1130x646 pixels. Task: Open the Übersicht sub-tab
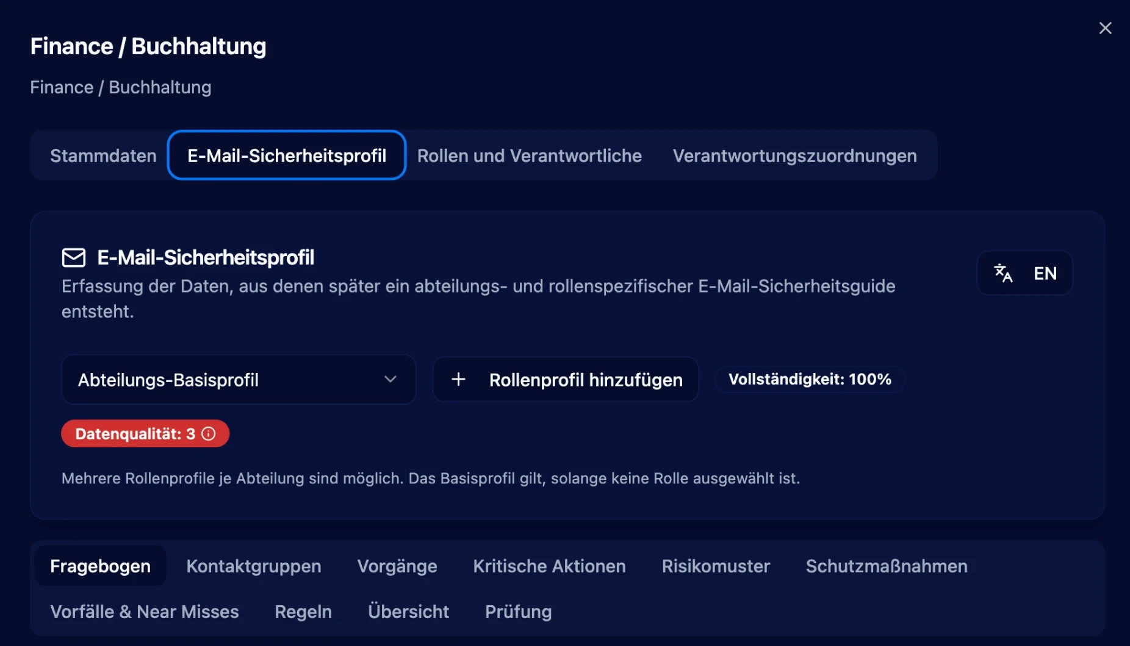(408, 611)
